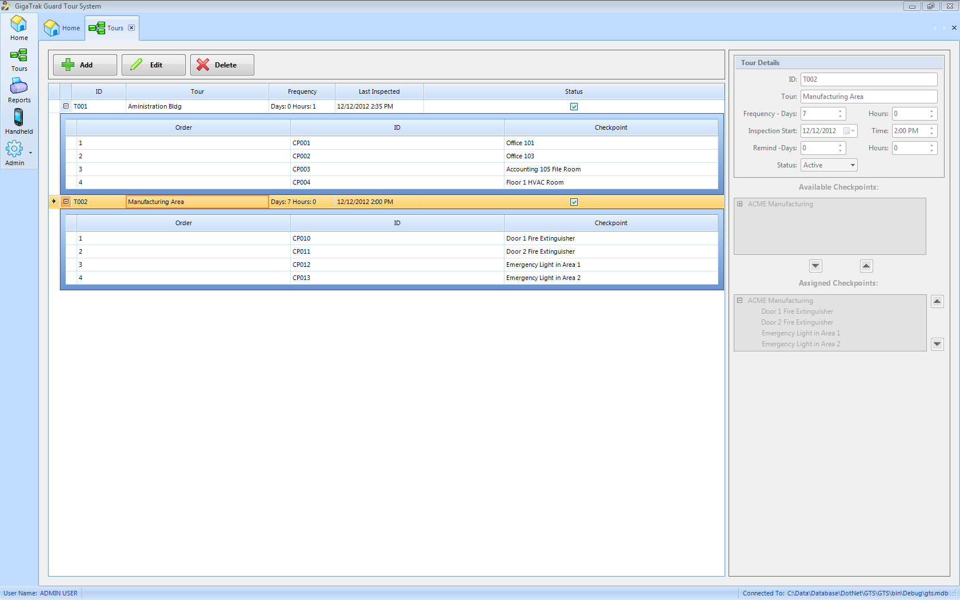The image size is (960, 600).
Task: Click the Delete button
Action: point(222,65)
